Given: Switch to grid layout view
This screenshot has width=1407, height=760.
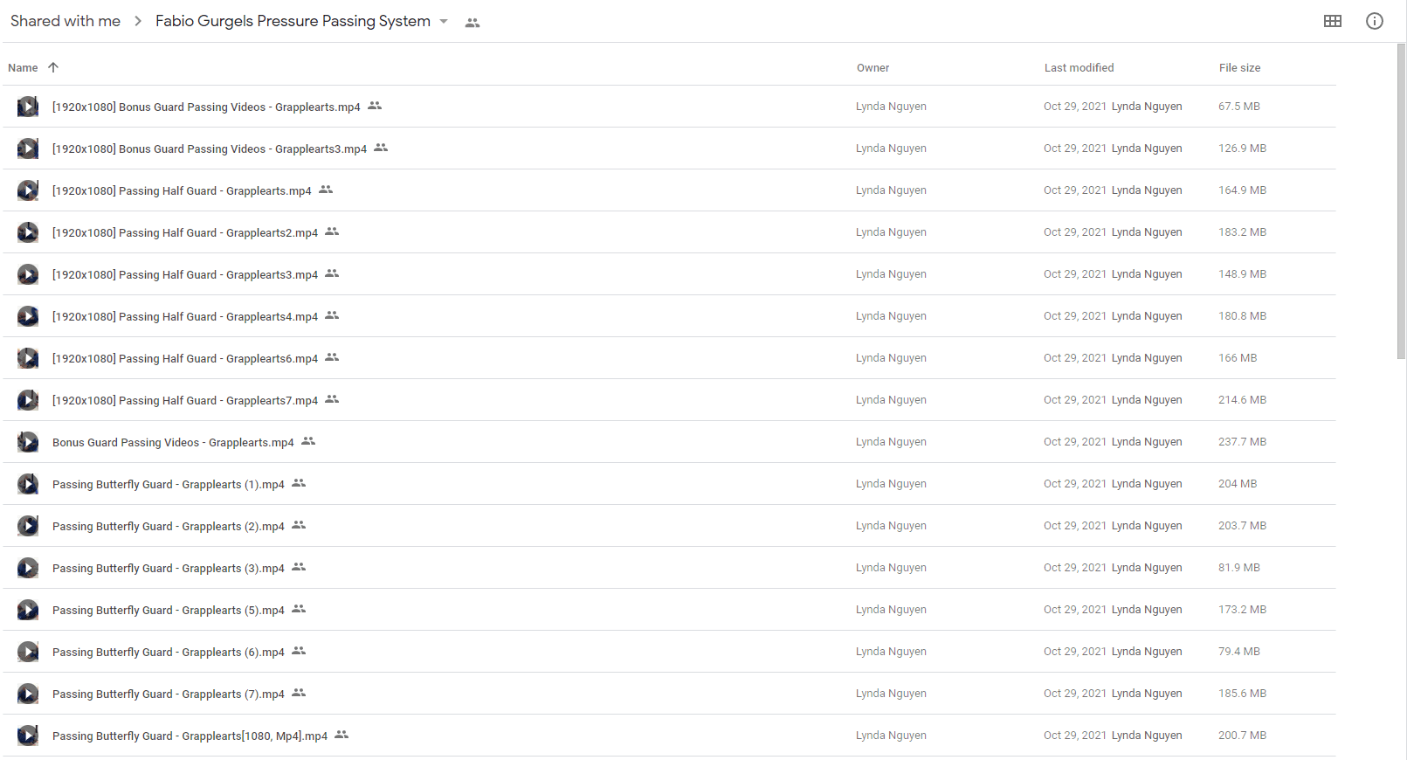Looking at the screenshot, I should pos(1333,21).
